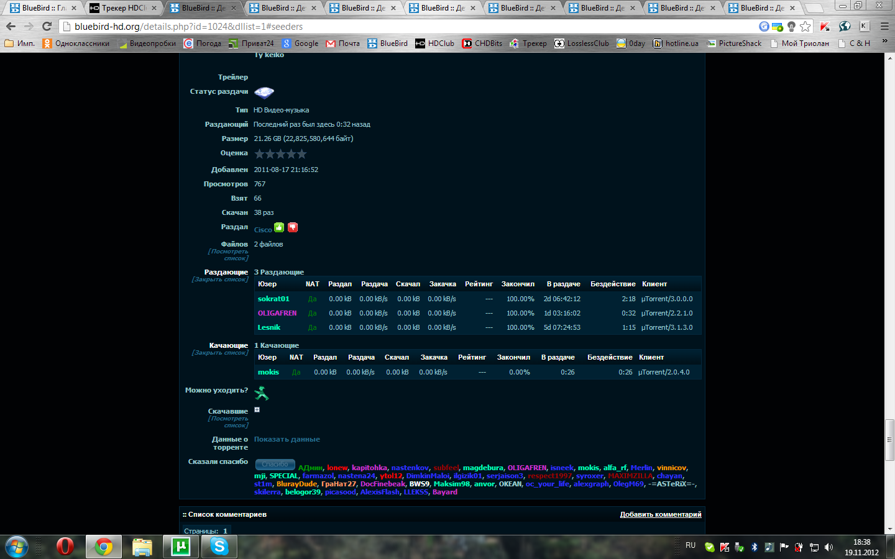The width and height of the screenshot is (895, 559).
Task: Click the page vertical scrollbar thumb
Action: [x=890, y=440]
